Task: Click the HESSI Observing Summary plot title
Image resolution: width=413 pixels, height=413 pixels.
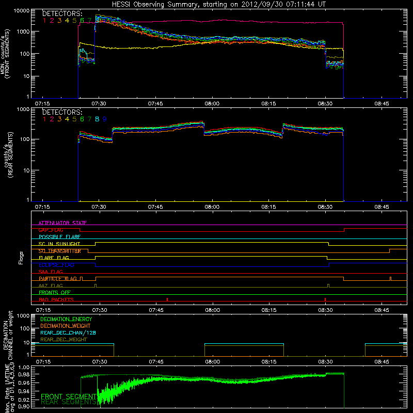Action: (218, 5)
